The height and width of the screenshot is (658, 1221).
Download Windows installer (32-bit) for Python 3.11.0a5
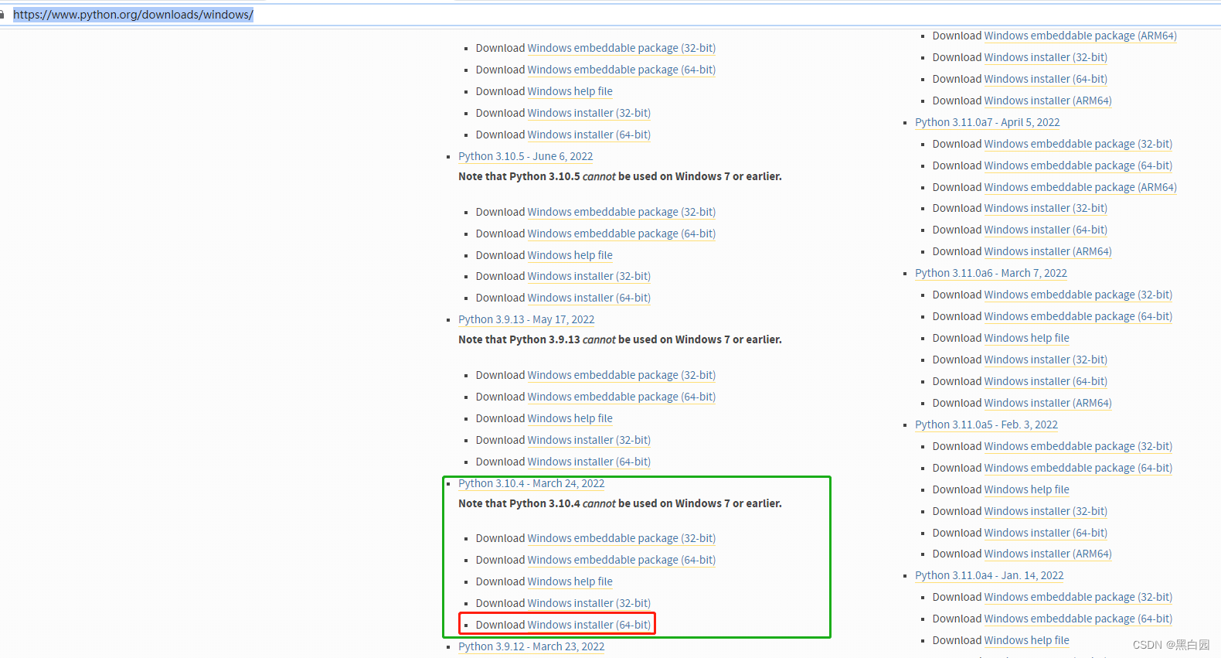(x=1046, y=511)
